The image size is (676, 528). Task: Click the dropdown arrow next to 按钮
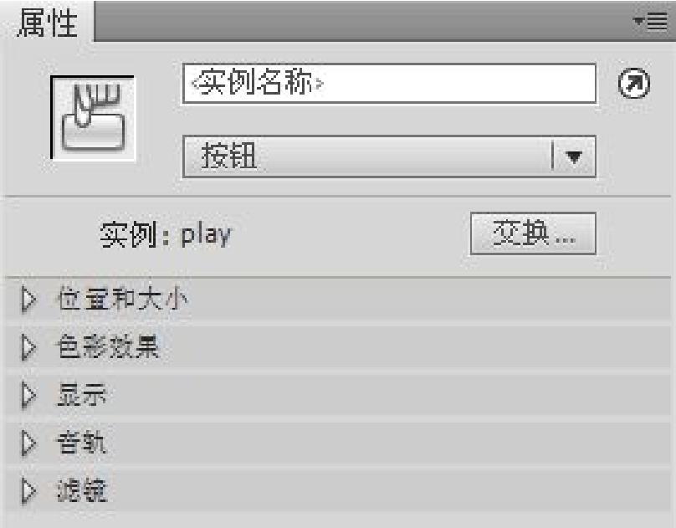574,156
